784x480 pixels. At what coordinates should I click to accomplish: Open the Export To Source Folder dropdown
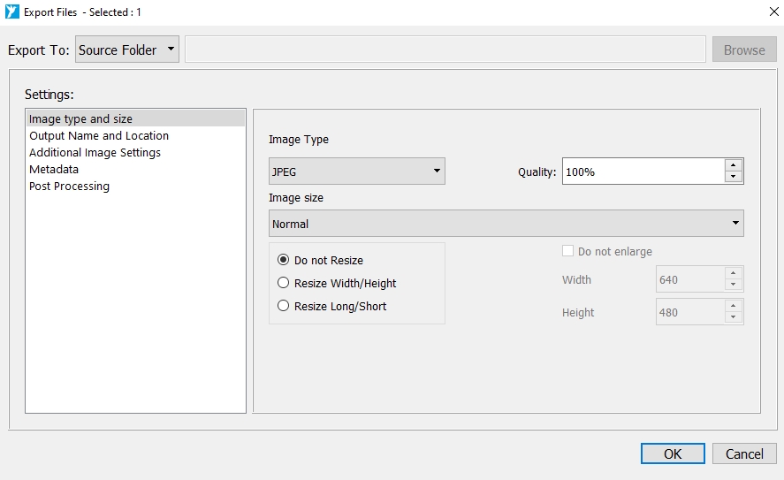tap(127, 50)
